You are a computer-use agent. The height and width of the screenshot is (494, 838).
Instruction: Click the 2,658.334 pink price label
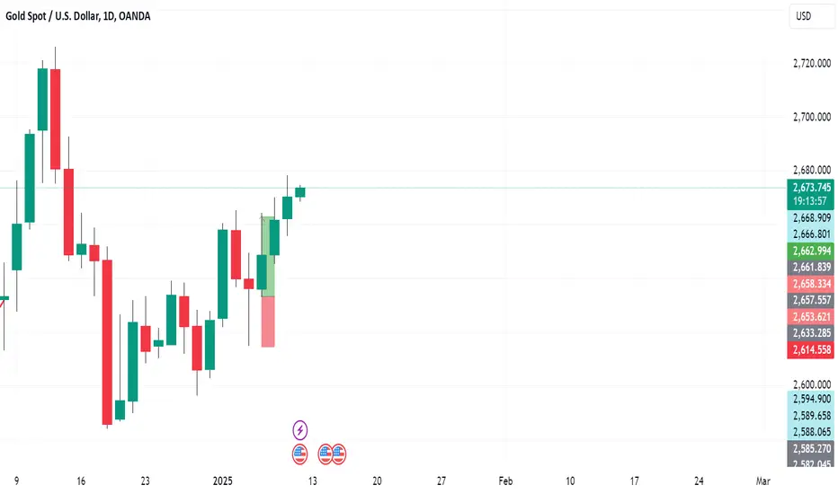pos(811,284)
